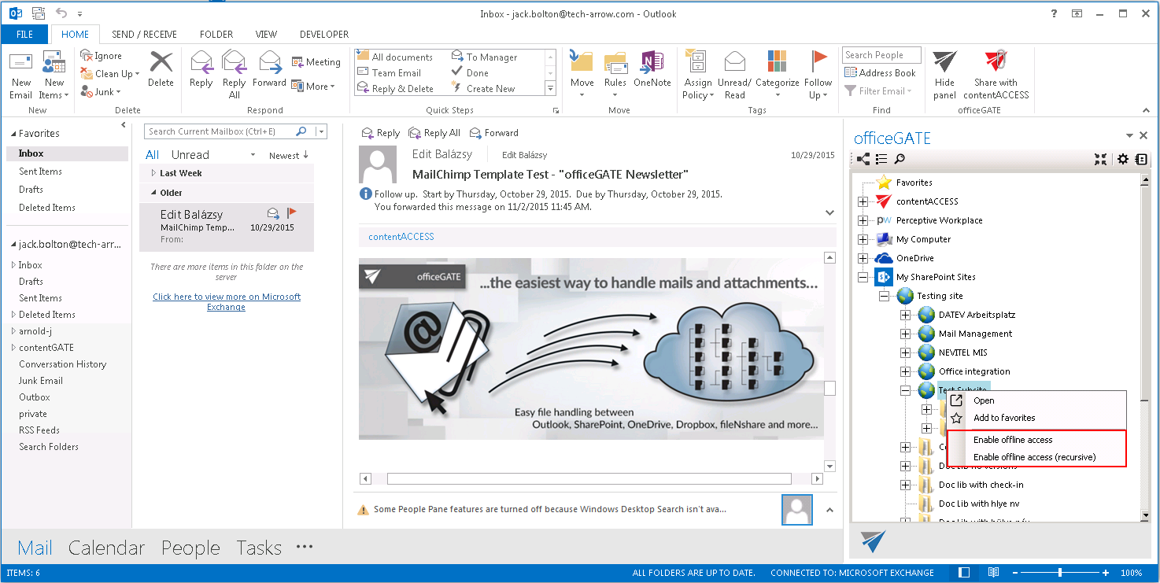Click the officeGATE paper-plane logo at panel bottom
The image size is (1160, 583).
(x=874, y=541)
